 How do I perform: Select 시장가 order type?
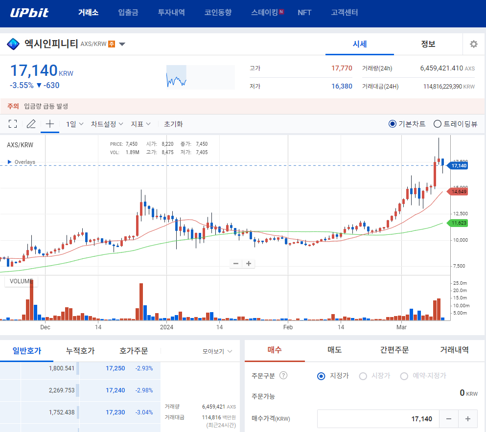374,376
